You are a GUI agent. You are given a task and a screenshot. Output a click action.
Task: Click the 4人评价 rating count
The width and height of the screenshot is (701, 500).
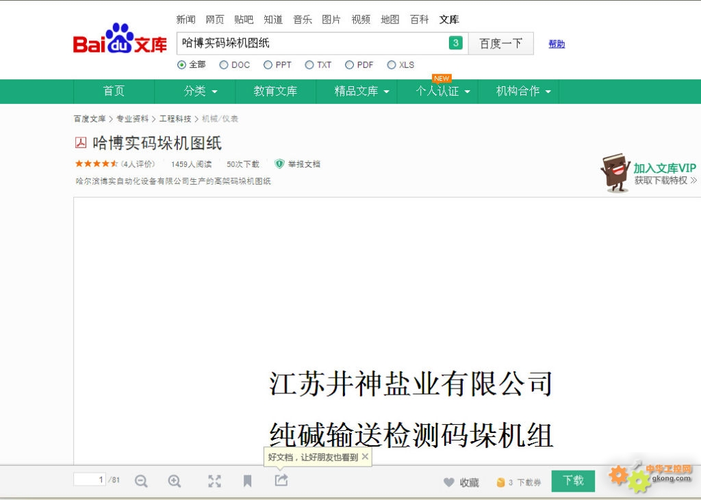(138, 164)
